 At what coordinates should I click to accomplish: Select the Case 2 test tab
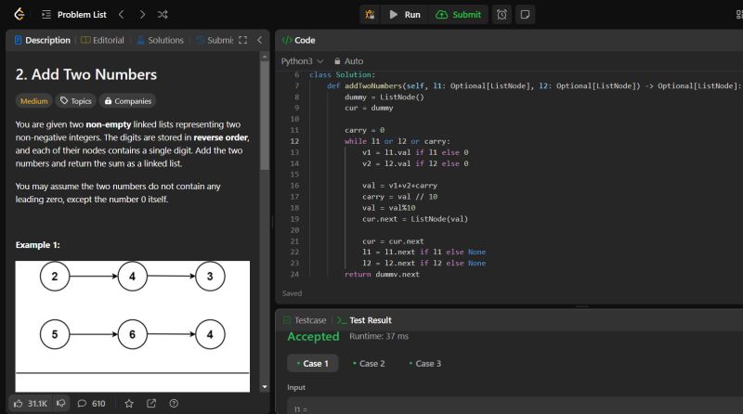click(x=369, y=364)
